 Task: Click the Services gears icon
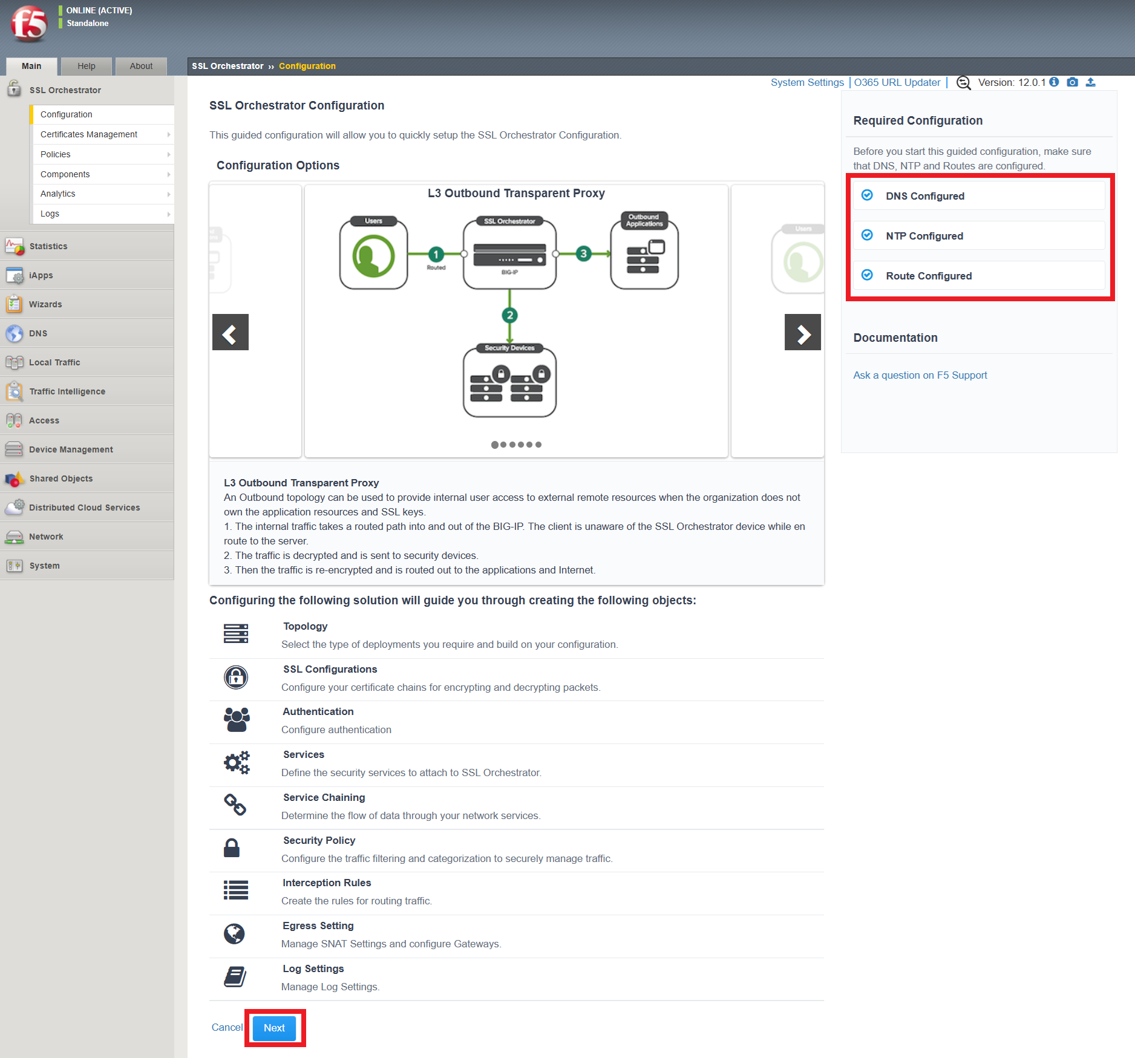pos(237,762)
